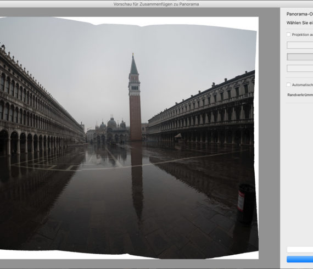
Task: Click the panorama preview image of the square
Action: (x=129, y=138)
